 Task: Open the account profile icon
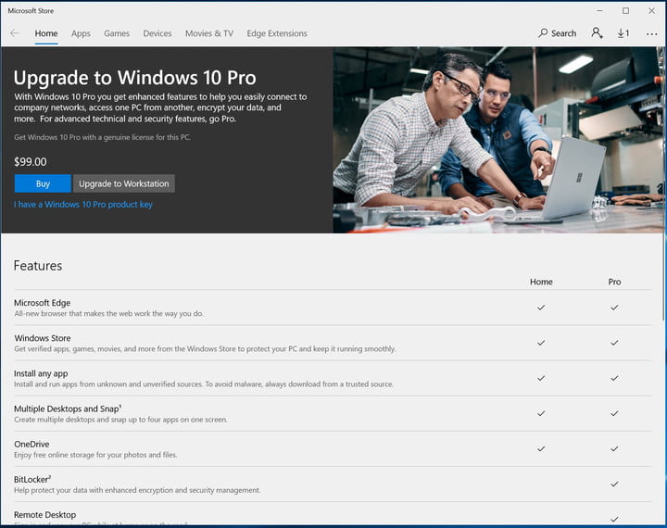[x=597, y=33]
